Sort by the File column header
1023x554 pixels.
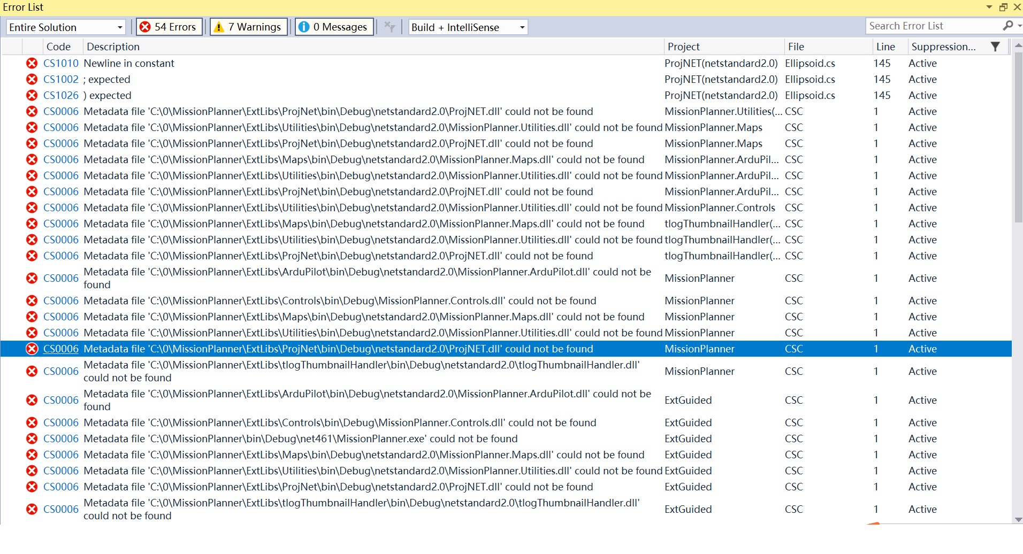click(x=828, y=47)
